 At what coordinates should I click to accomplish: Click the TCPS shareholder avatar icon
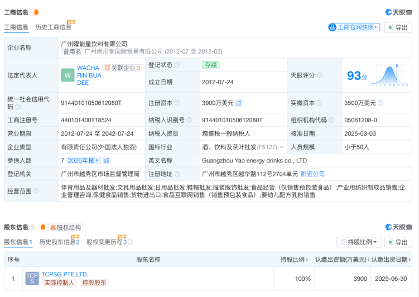point(32,279)
